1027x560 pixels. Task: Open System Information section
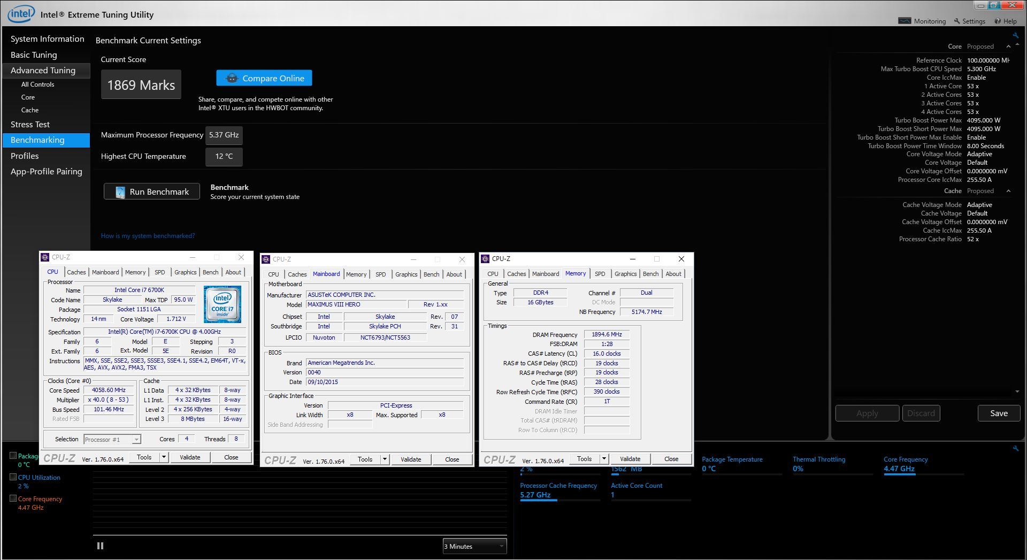coord(47,39)
